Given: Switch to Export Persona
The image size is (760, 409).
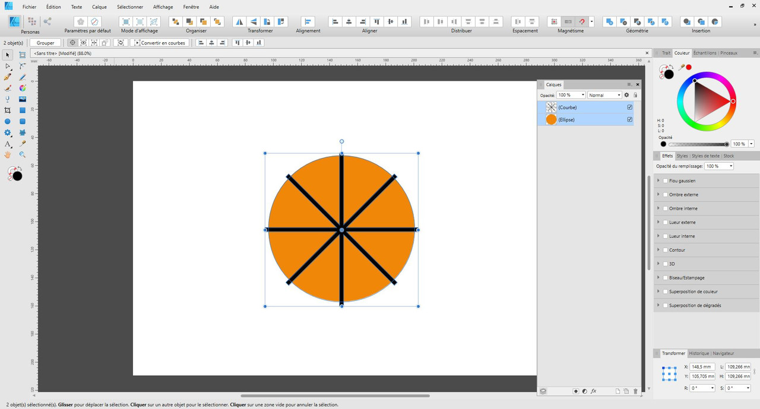Looking at the screenshot, I should click(x=47, y=21).
